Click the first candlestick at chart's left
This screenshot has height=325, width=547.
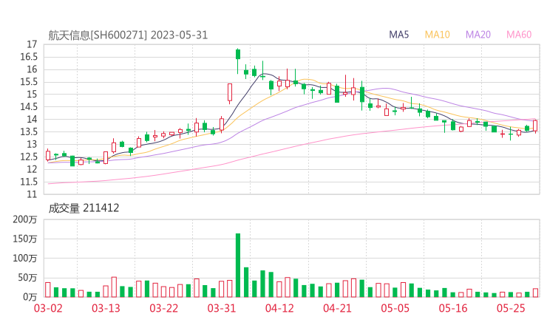[48, 155]
